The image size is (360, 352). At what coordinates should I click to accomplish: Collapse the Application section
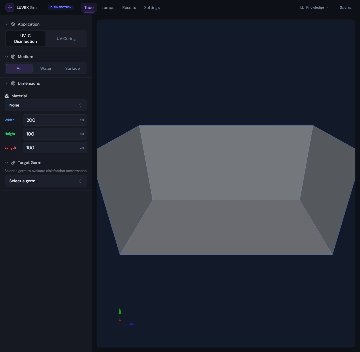(6, 24)
